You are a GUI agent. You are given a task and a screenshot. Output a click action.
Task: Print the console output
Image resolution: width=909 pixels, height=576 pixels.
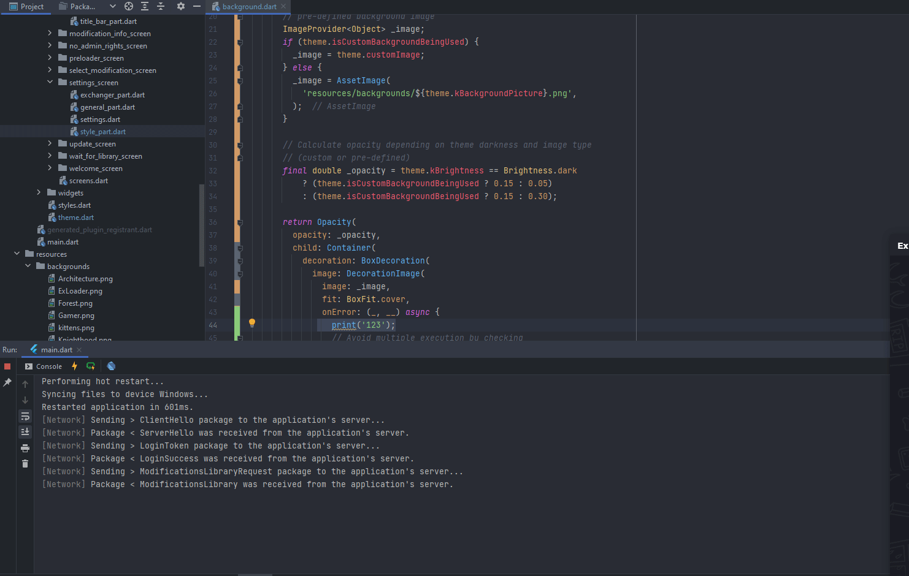coord(25,448)
